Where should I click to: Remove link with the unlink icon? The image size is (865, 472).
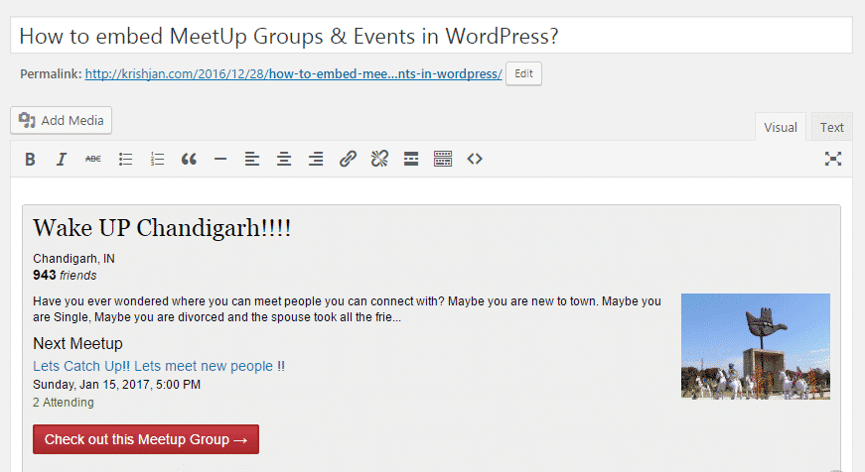click(x=379, y=160)
